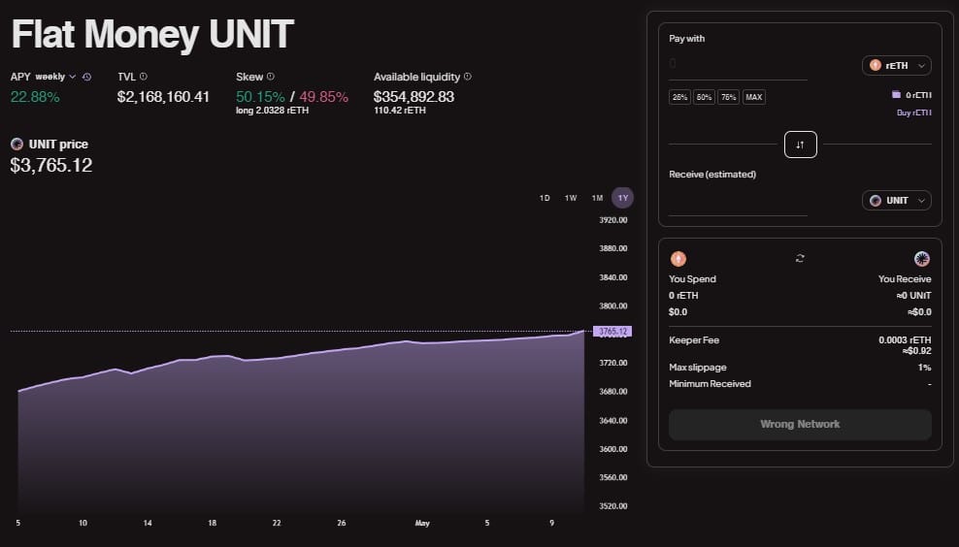Select the 1D chart range
Screen dimensions: 959x547
click(545, 198)
